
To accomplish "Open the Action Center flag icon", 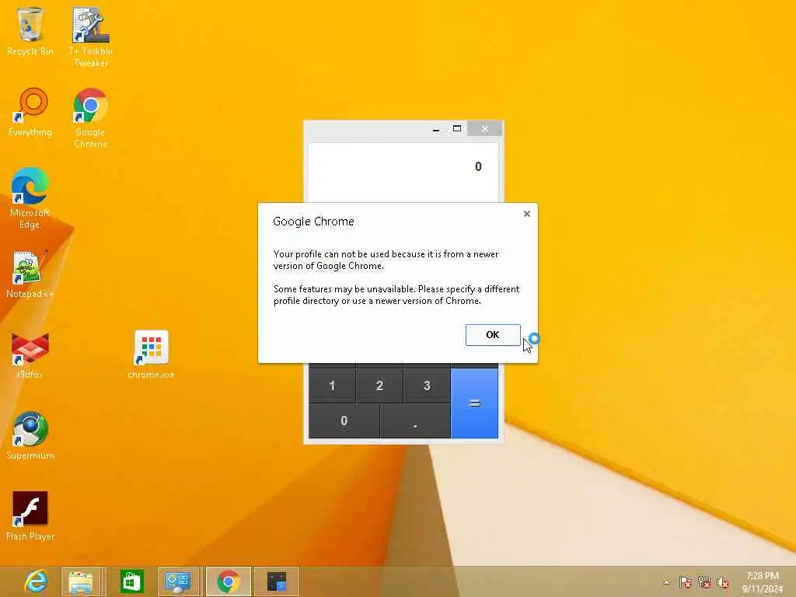I will (x=686, y=582).
